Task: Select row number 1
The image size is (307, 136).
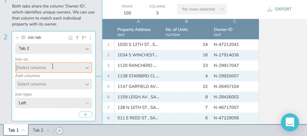Action: [108, 45]
